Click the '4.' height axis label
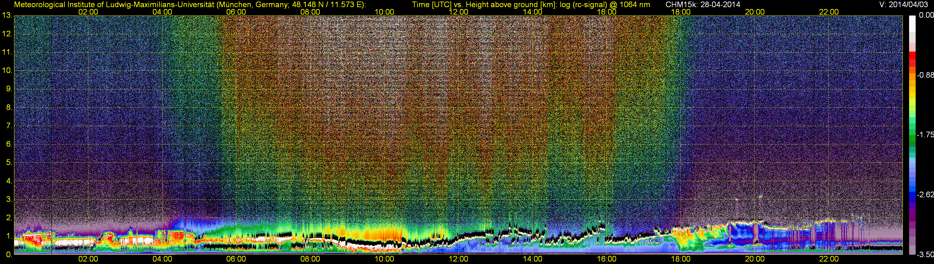This screenshot has height=264, width=934. (x=9, y=181)
